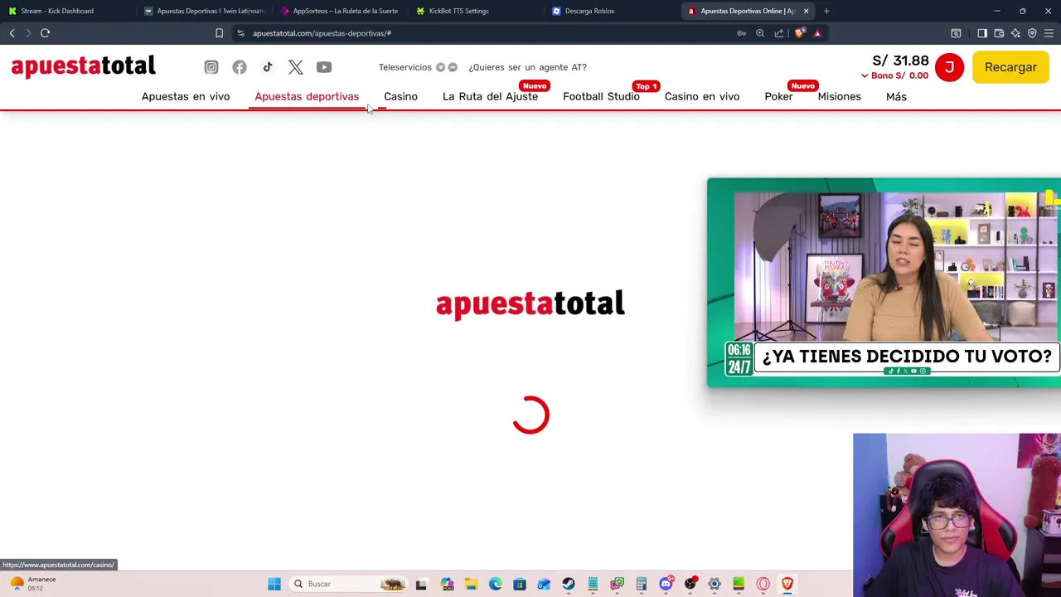Open Microsoft Edge from taskbar
Screen dimensions: 1061x597
pyautogui.click(x=496, y=584)
